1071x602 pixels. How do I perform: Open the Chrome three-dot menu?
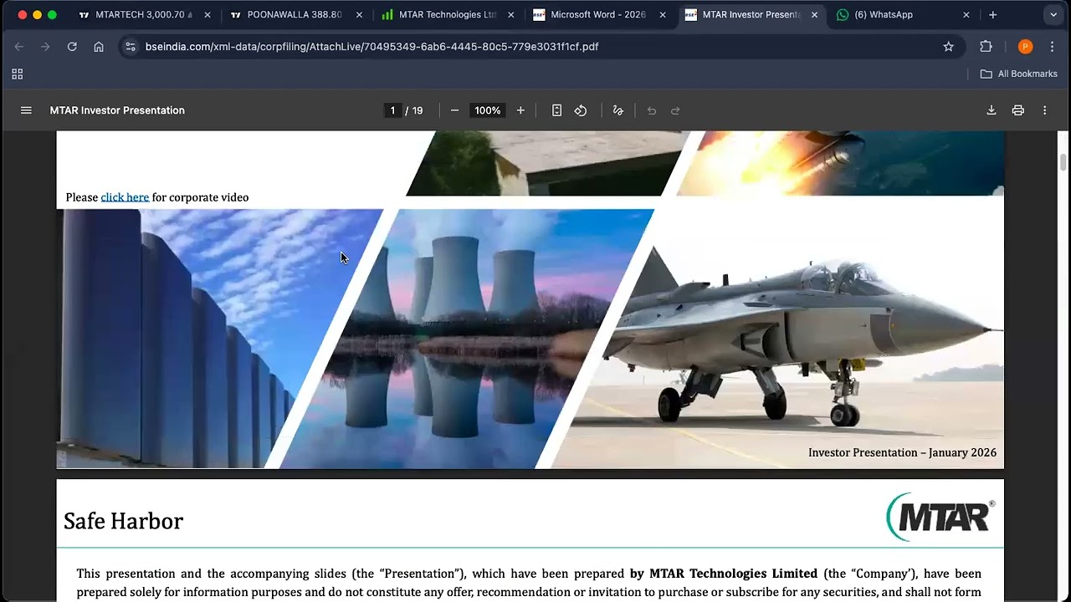pos(1053,47)
